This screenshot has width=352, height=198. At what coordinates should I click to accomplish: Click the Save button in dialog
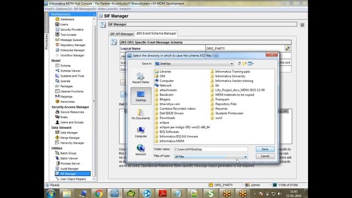coord(265,149)
